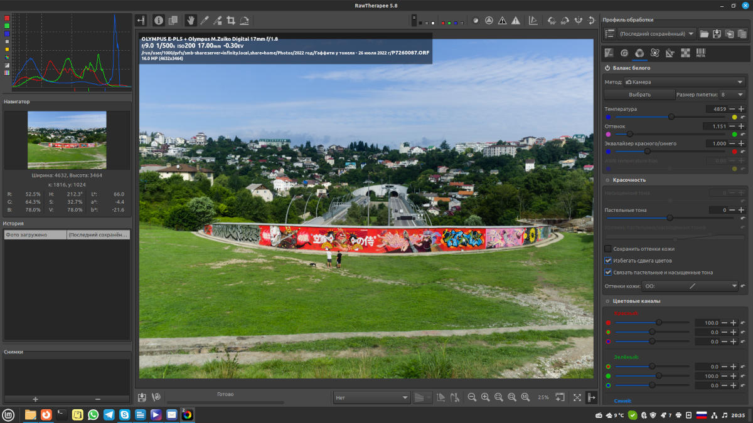Uncheck Связать пастельные и насыщенные тона
753x423 pixels.
(x=607, y=273)
